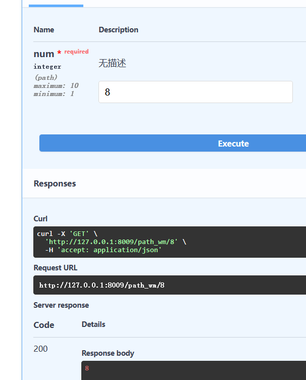The image size is (306, 380).
Task: Click the Request URL value http://127.0.0.1:8009/path_wm/8
Action: point(101,285)
